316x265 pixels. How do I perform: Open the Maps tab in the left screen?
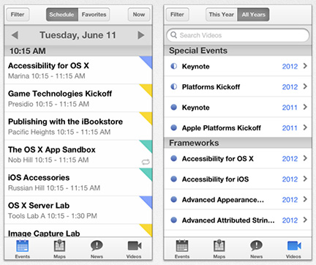tap(59, 249)
